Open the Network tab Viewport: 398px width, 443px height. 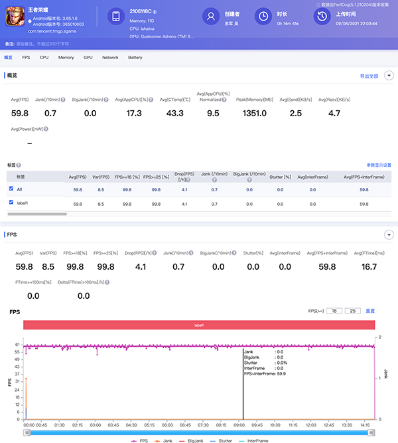110,58
